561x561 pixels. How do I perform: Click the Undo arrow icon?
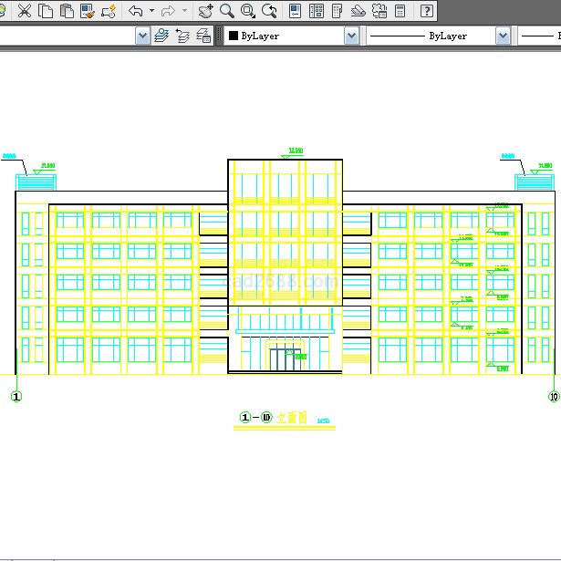pyautogui.click(x=135, y=11)
